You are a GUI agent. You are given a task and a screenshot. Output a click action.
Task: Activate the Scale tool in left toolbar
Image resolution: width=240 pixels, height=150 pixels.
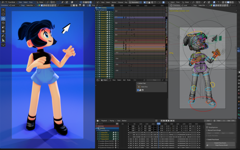(x=3, y=27)
